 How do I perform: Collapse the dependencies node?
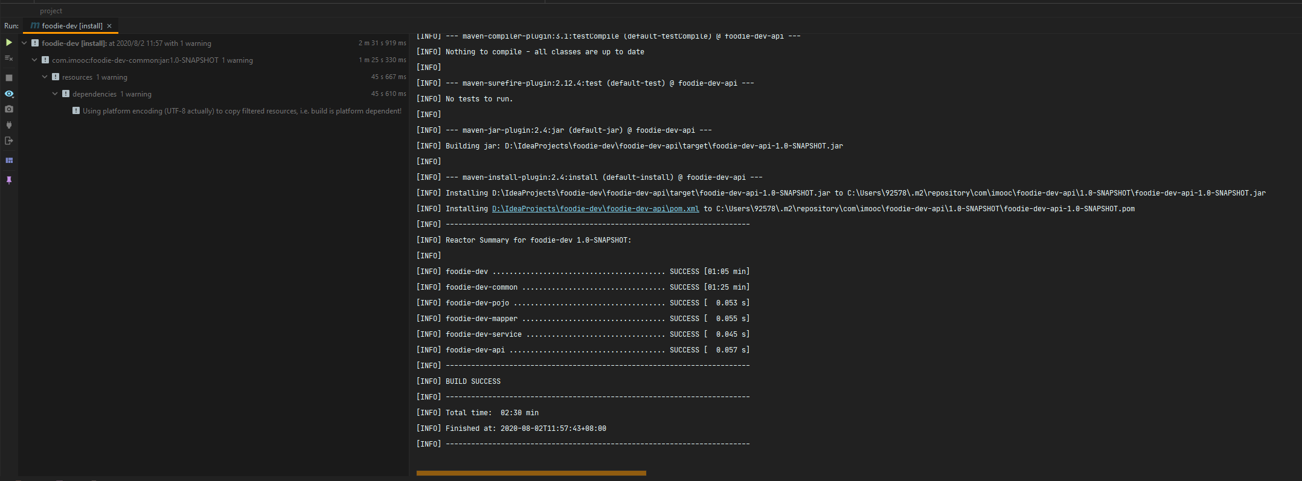point(55,94)
